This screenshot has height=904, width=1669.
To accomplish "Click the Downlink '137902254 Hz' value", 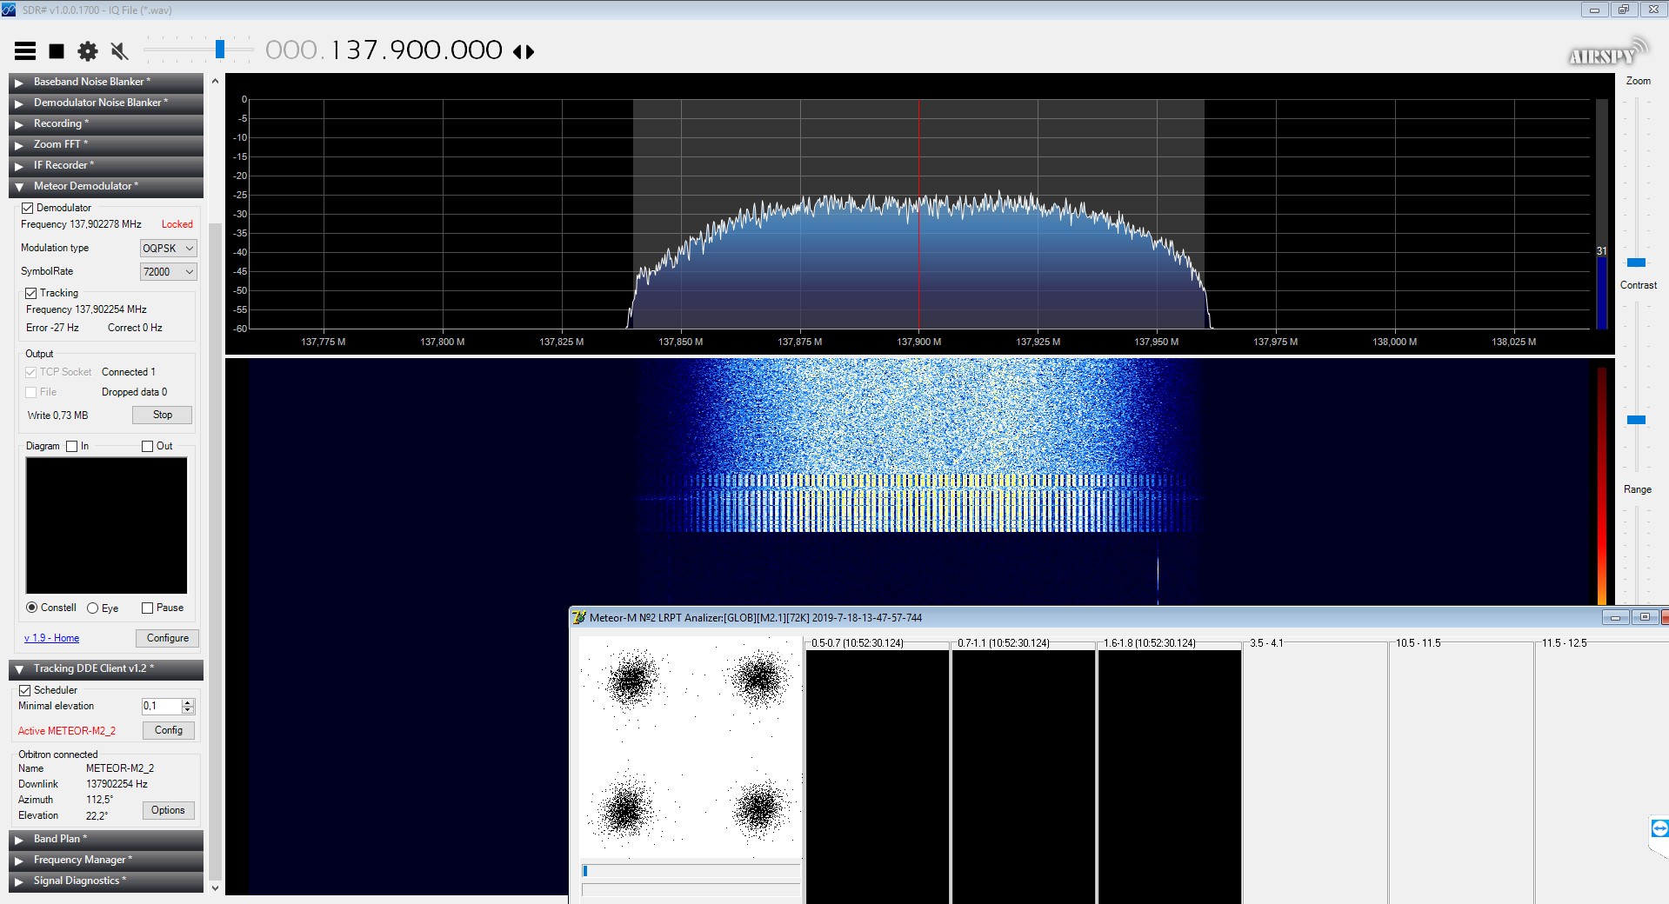I will click(x=117, y=784).
